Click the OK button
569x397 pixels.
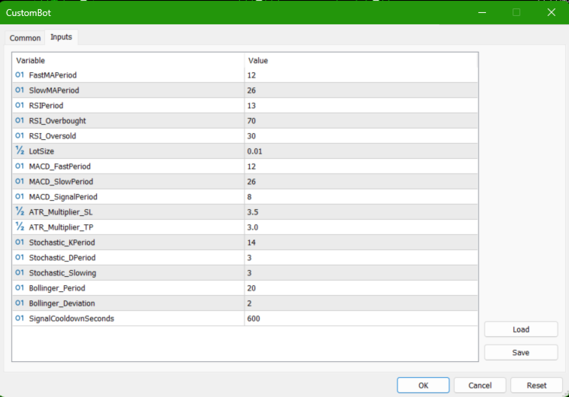tap(423, 386)
